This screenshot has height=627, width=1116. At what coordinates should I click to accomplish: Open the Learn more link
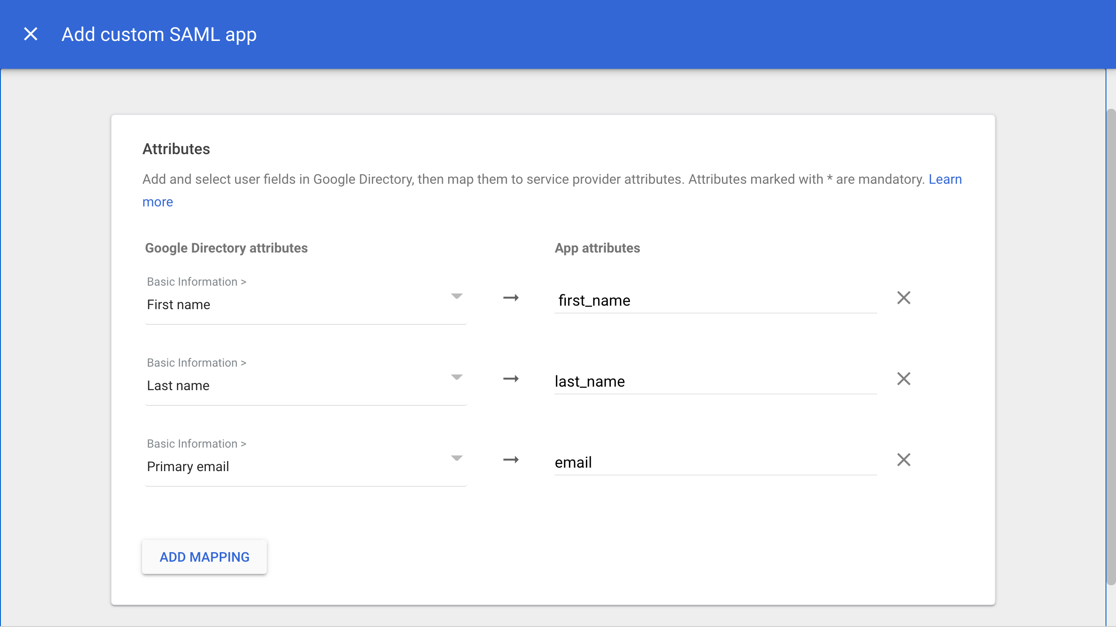945,179
